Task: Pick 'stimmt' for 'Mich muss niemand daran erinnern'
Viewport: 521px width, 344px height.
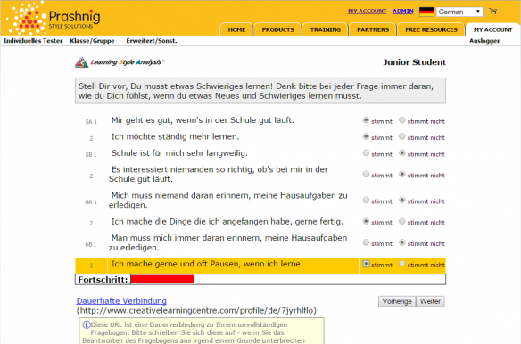Action: click(366, 201)
